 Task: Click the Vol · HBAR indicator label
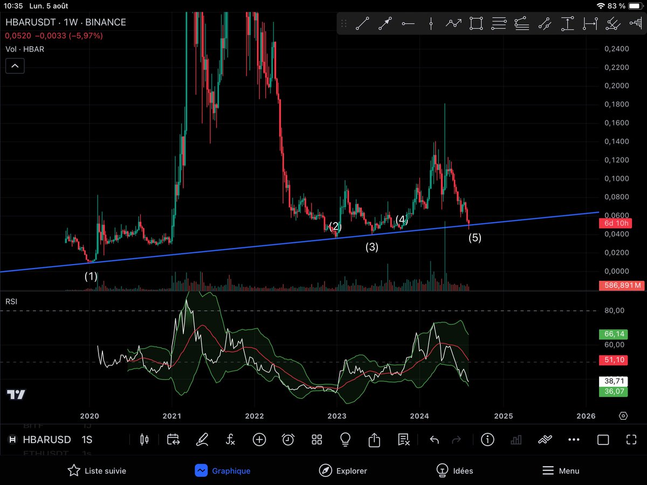(25, 49)
